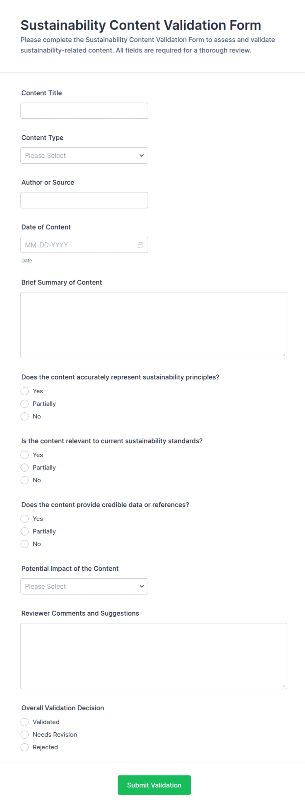
Task: Select No for credible data or references
Action: [25, 544]
